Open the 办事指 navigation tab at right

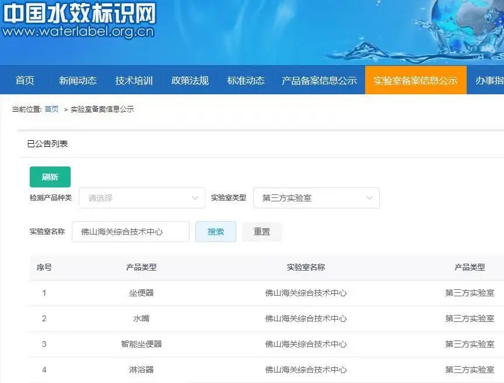click(489, 80)
